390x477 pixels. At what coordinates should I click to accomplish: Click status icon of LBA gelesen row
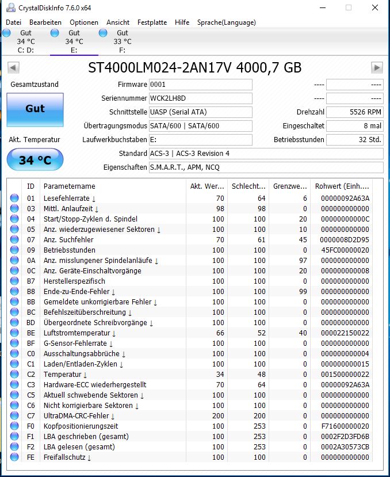tap(14, 447)
